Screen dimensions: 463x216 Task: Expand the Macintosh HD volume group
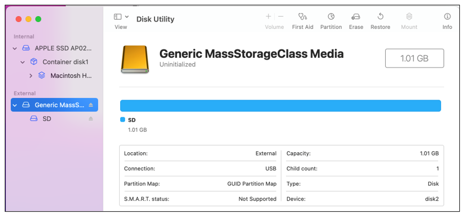(31, 76)
